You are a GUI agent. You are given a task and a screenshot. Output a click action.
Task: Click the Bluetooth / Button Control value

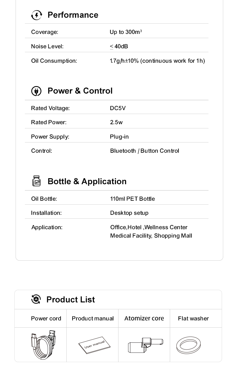pyautogui.click(x=145, y=151)
